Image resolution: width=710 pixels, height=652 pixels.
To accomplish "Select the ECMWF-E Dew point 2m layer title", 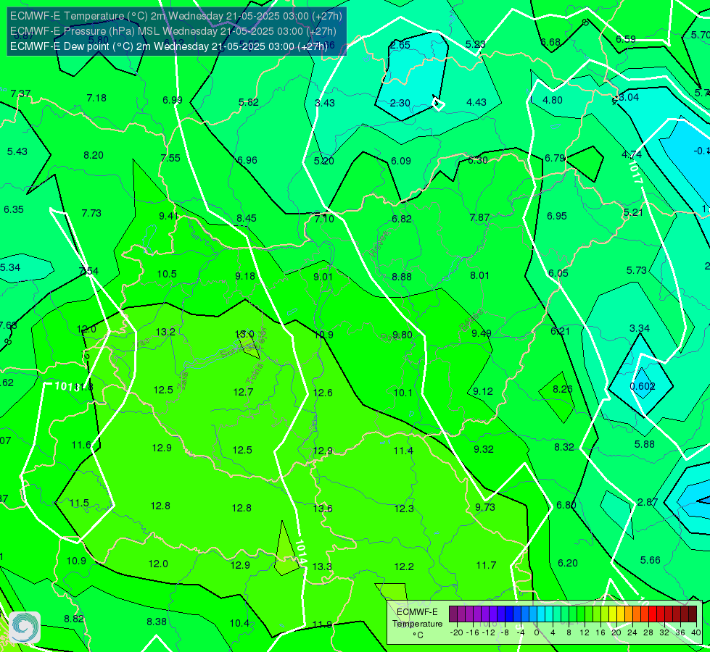I will click(168, 46).
